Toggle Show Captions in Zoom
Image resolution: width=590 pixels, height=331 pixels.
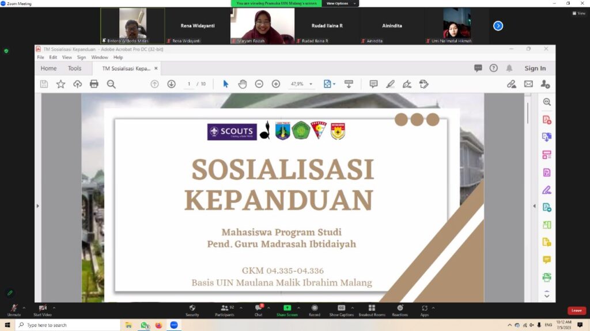tap(341, 309)
